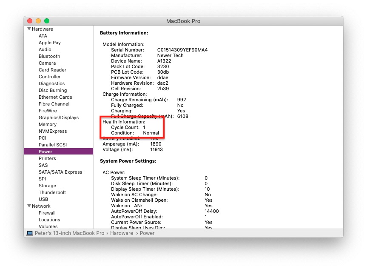Screen dimensions: 367x269
Task: Click Full Charge Capacity value 6108
Action: tap(182, 116)
